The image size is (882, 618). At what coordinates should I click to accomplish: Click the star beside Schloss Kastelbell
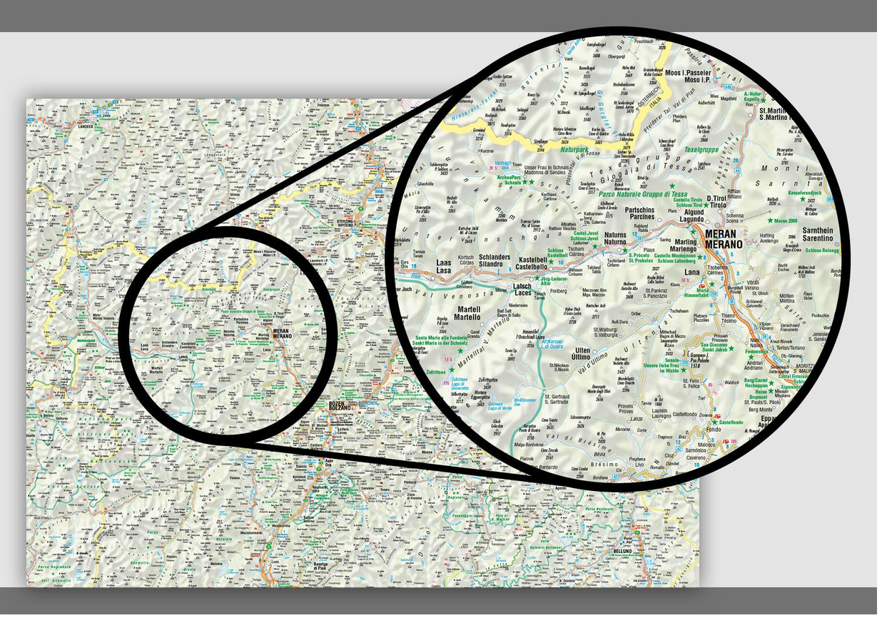[x=550, y=260]
